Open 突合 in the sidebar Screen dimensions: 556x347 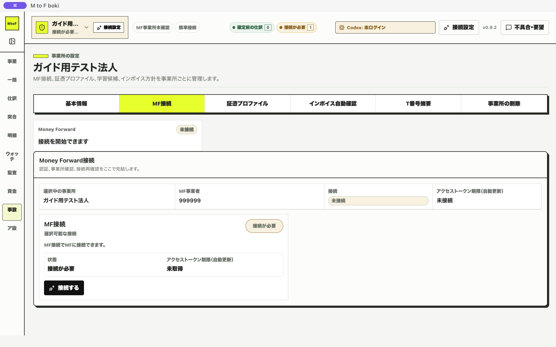[12, 117]
